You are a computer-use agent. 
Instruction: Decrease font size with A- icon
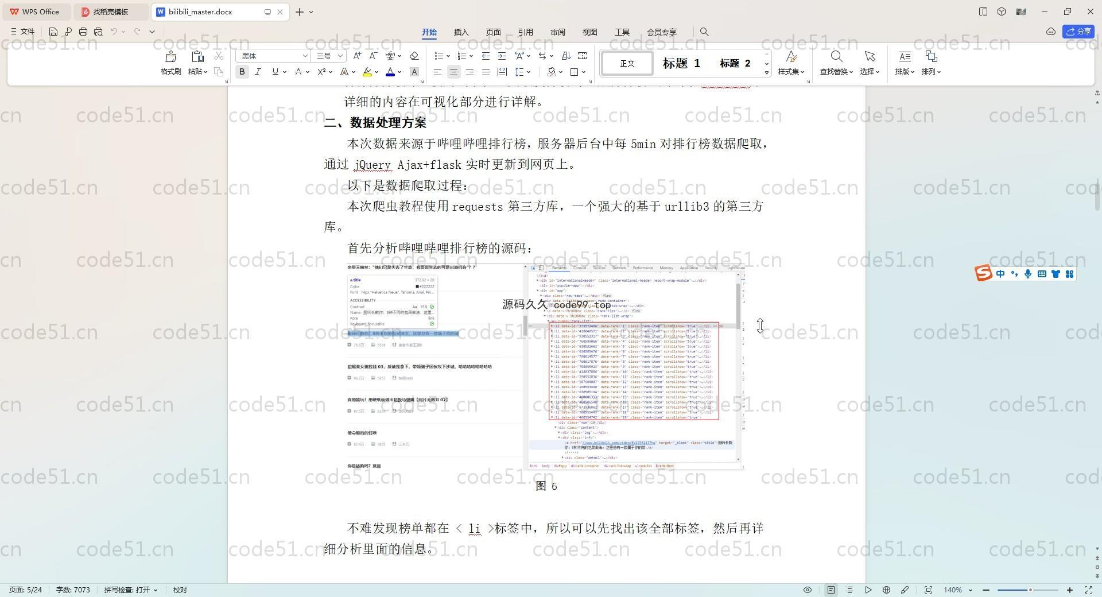[373, 56]
